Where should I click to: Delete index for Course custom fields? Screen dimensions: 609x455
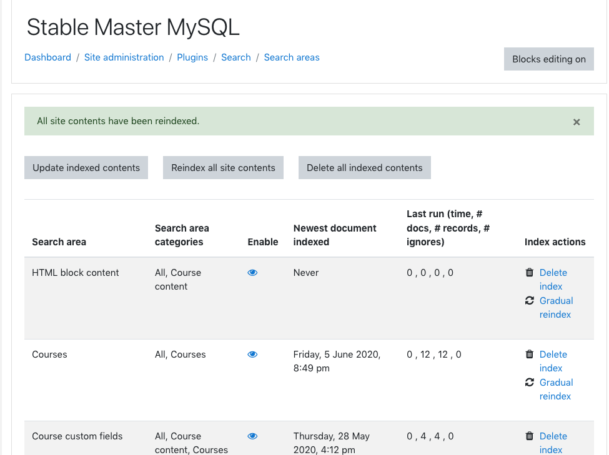coord(553,443)
